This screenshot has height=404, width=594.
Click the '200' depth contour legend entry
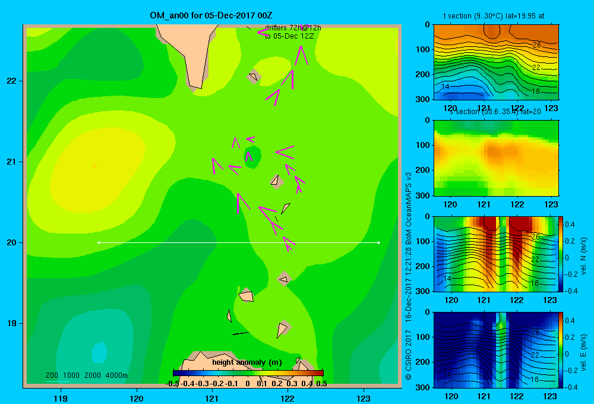click(52, 375)
